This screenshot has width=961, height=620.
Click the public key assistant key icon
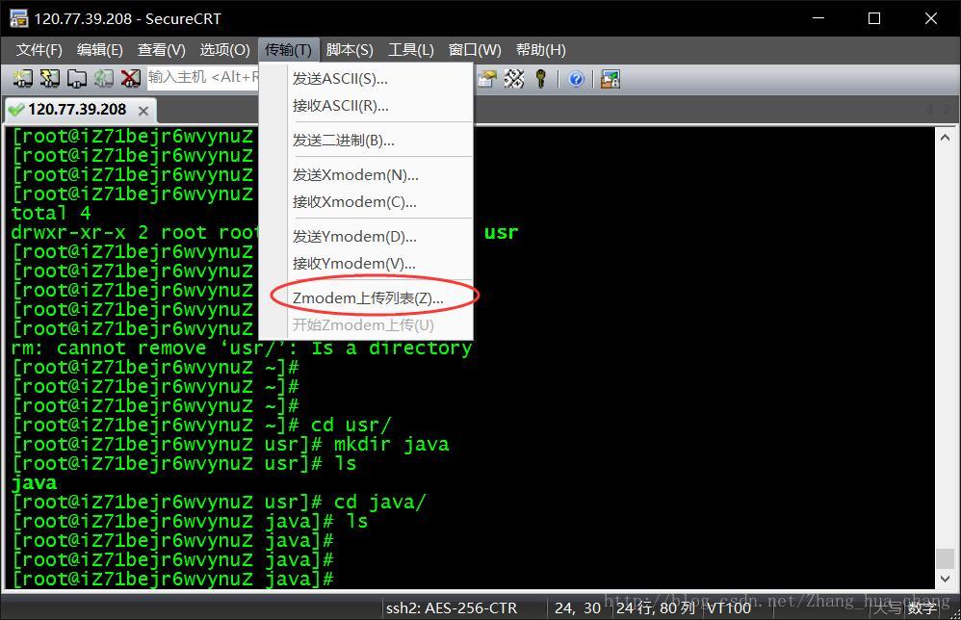coord(540,78)
